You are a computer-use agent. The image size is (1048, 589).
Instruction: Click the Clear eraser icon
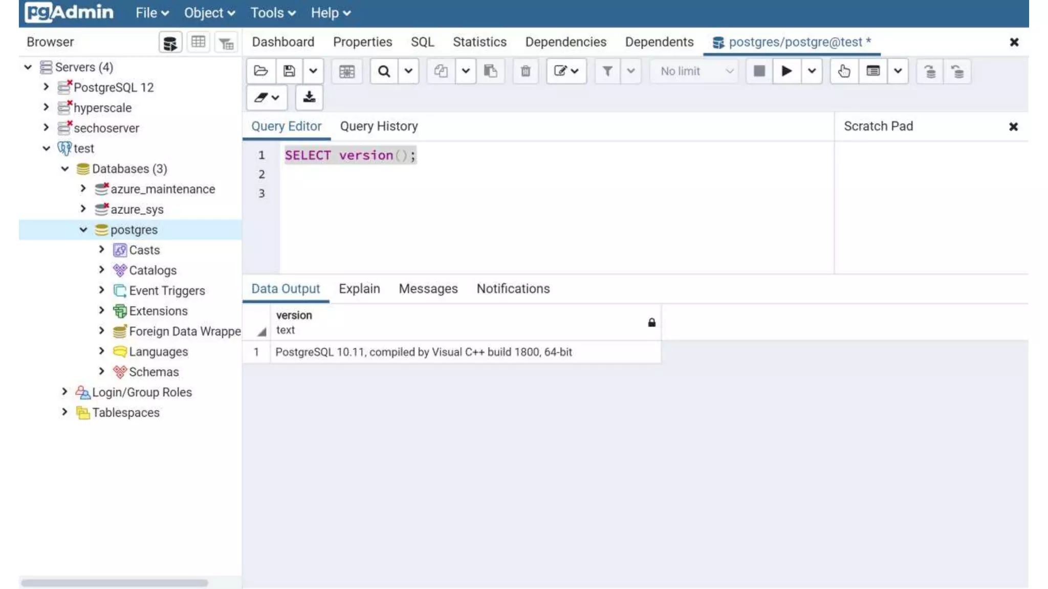tap(266, 98)
